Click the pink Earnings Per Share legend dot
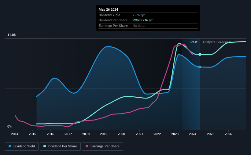 coord(87,146)
